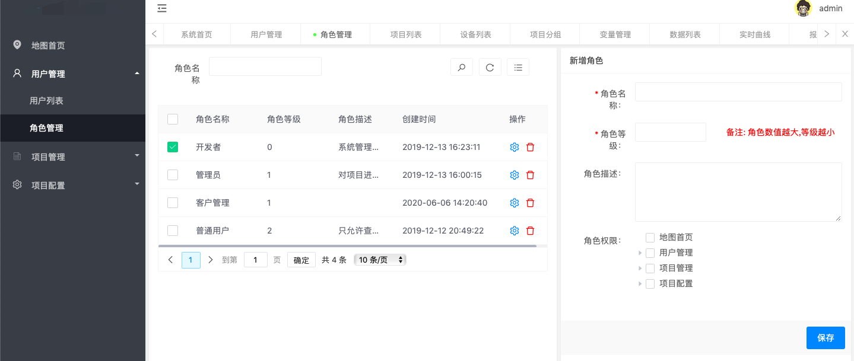Toggle the select-all checkbox in table header
Screen dimensions: 854x361
[x=173, y=119]
